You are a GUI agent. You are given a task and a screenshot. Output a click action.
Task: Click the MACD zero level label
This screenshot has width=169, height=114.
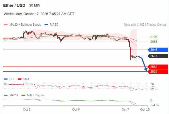click(x=151, y=101)
